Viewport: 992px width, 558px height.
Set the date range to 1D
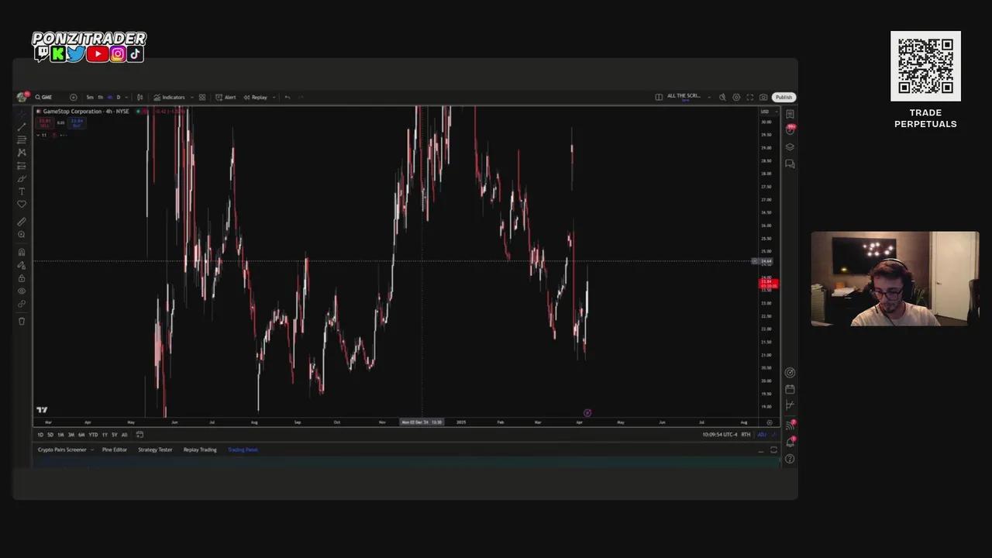coord(40,435)
